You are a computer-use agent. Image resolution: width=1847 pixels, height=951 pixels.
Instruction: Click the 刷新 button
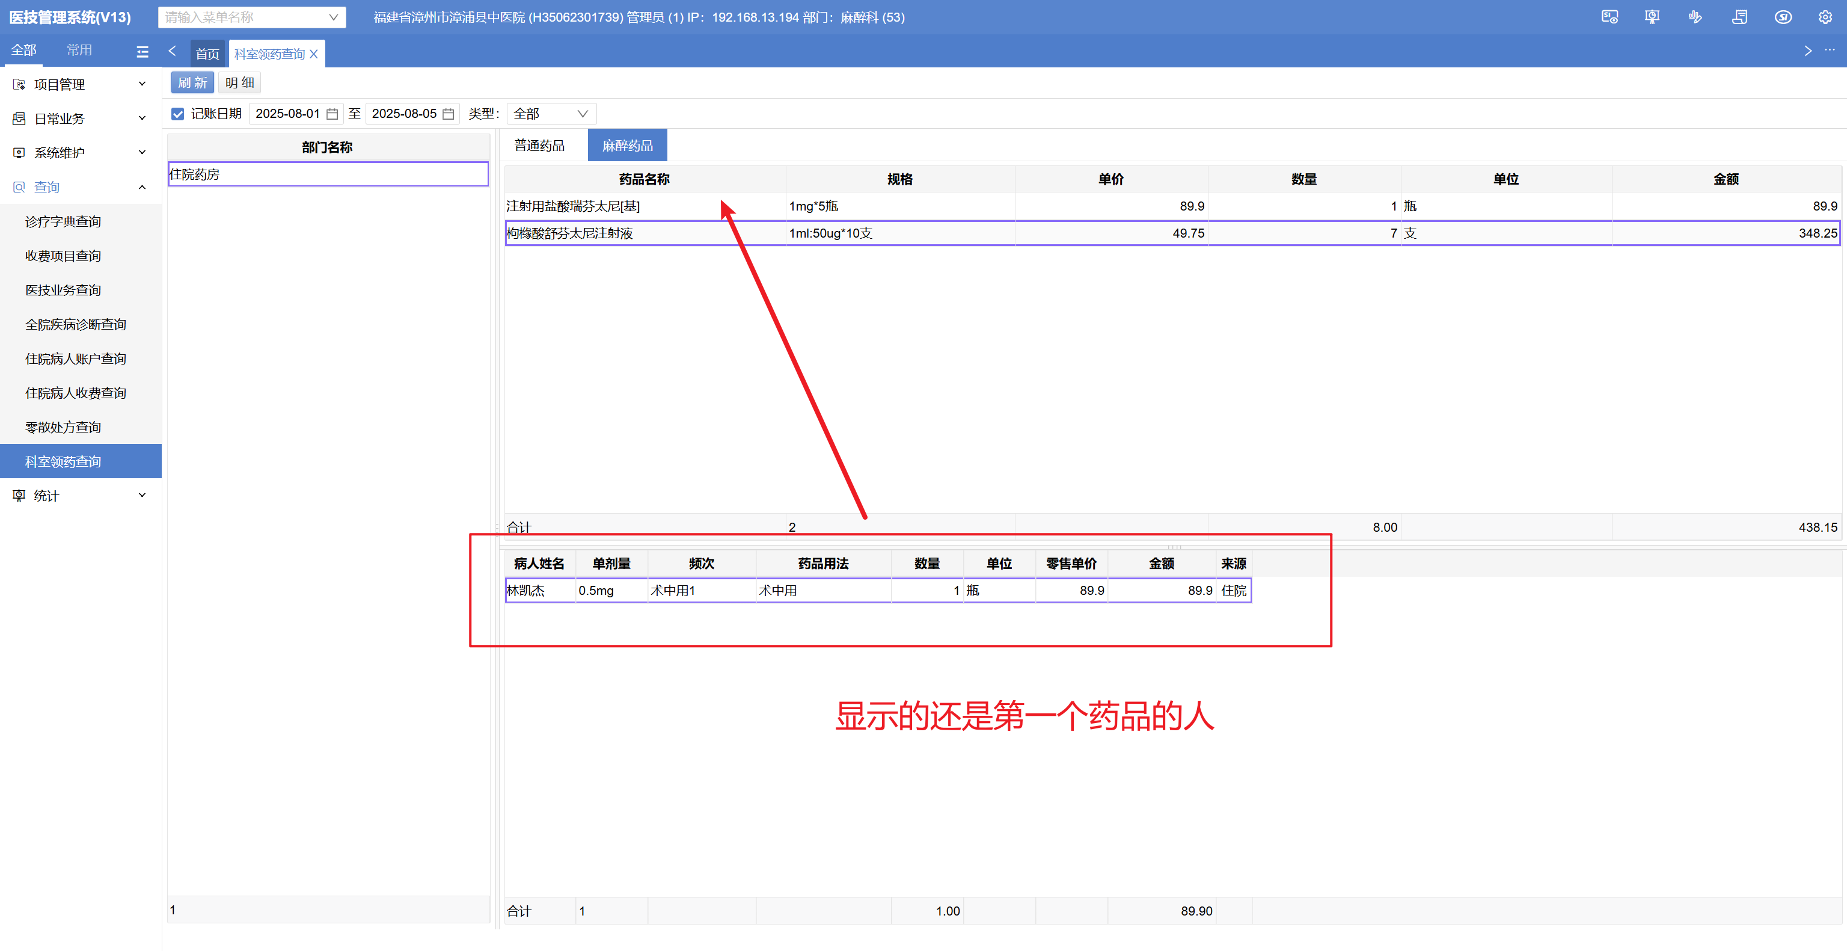(x=192, y=83)
